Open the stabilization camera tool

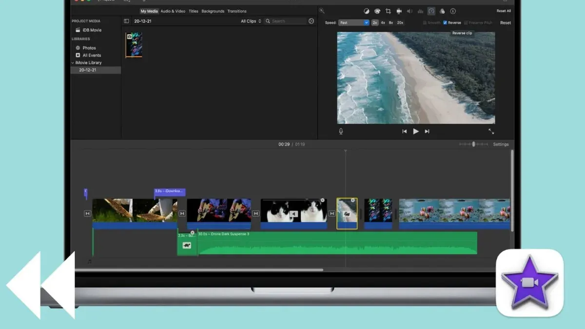coord(399,11)
